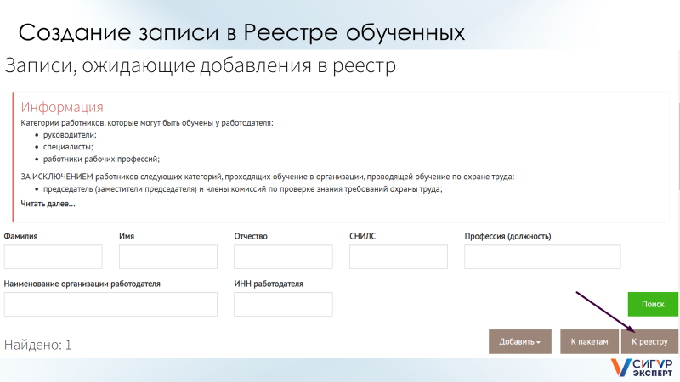Expand Читать далее... link
The width and height of the screenshot is (680, 382).
(x=48, y=204)
